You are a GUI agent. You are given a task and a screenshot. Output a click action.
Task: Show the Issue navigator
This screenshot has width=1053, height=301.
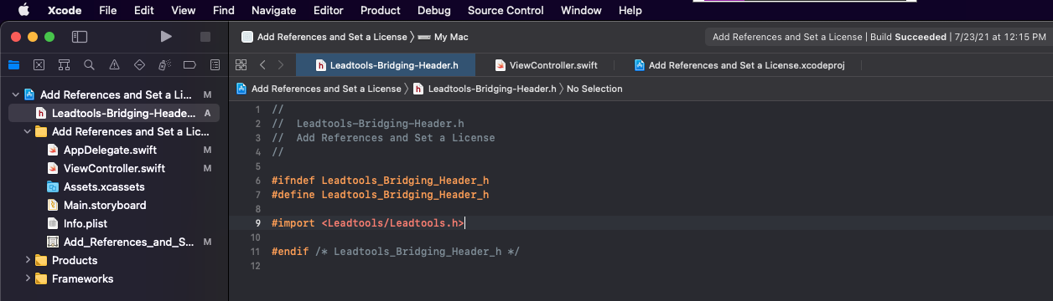(x=114, y=64)
